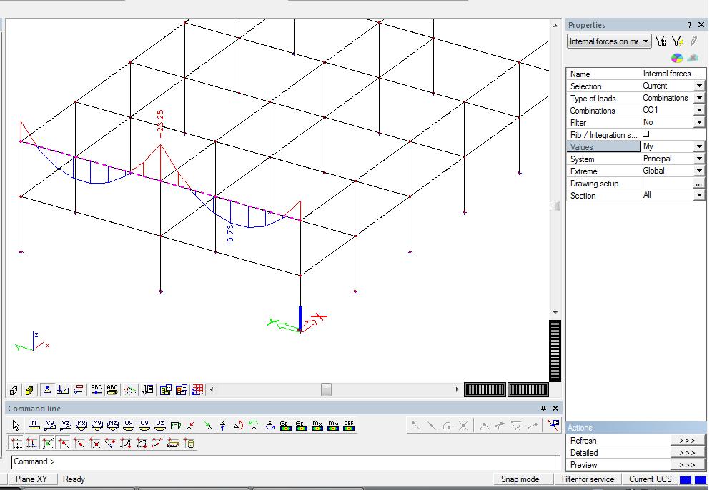
Task: Click the GE+ toolbar icon
Action: pos(286,426)
